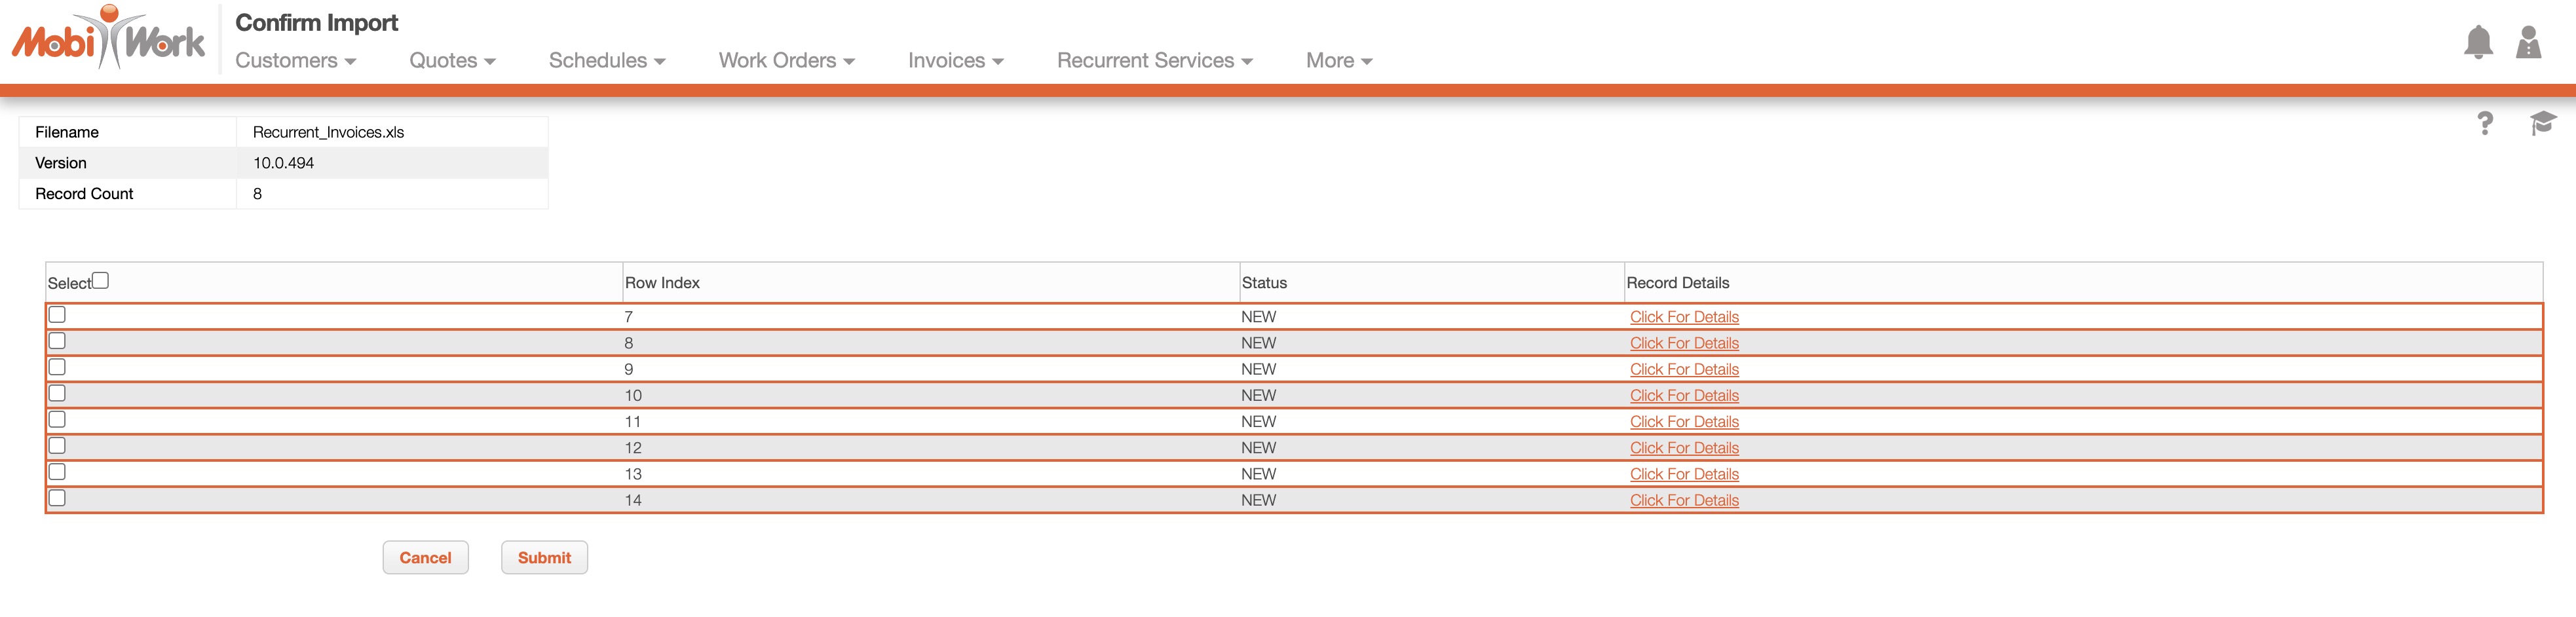Expand the More menu
Image resolution: width=2576 pixels, height=617 pixels.
pyautogui.click(x=1338, y=61)
